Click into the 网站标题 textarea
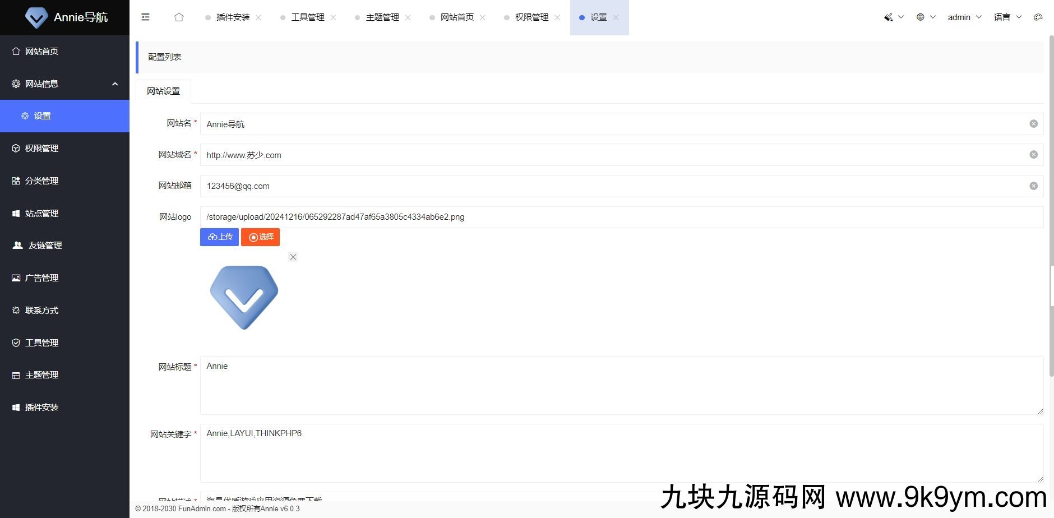The height and width of the screenshot is (518, 1054). [621, 386]
